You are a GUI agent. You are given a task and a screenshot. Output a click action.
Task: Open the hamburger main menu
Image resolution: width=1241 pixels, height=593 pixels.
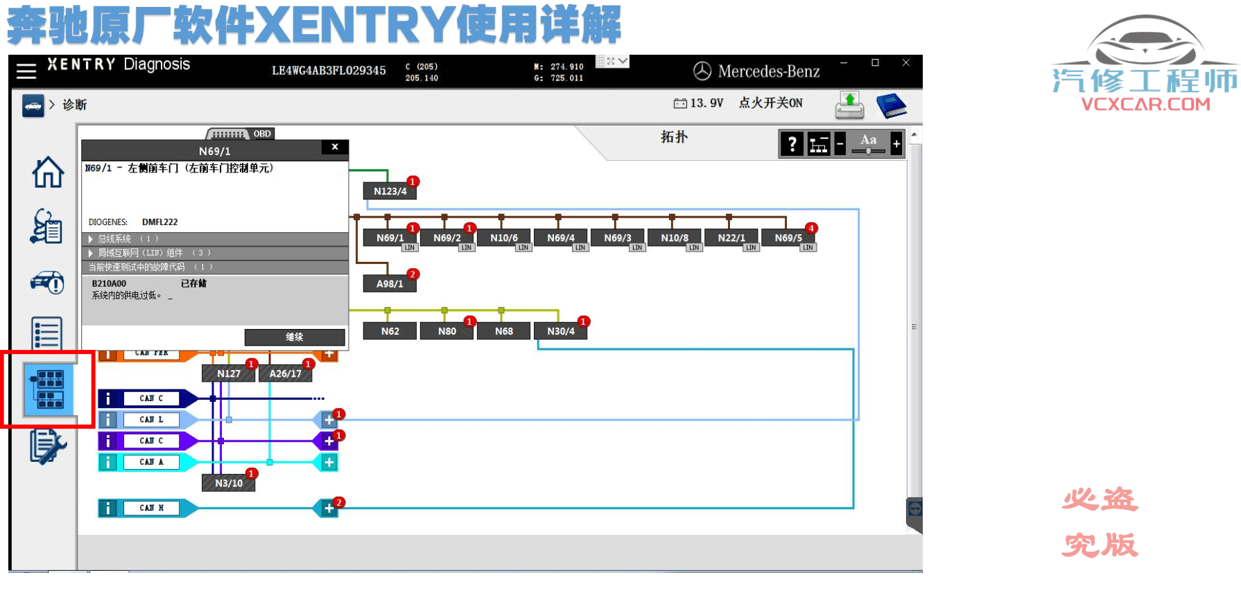(26, 71)
